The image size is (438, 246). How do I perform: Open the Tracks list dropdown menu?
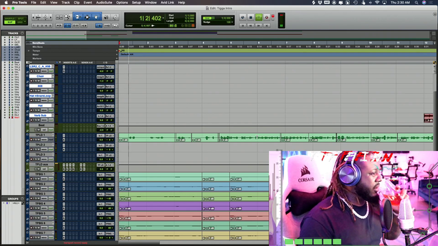click(23, 33)
